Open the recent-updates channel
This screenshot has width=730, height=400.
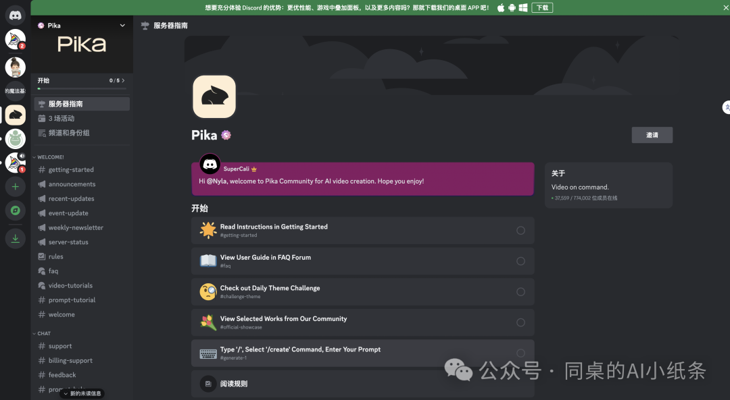(82, 198)
